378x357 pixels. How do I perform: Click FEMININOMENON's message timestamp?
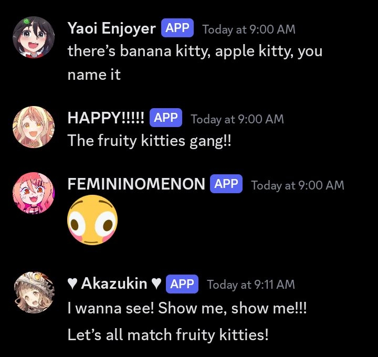pyautogui.click(x=298, y=185)
